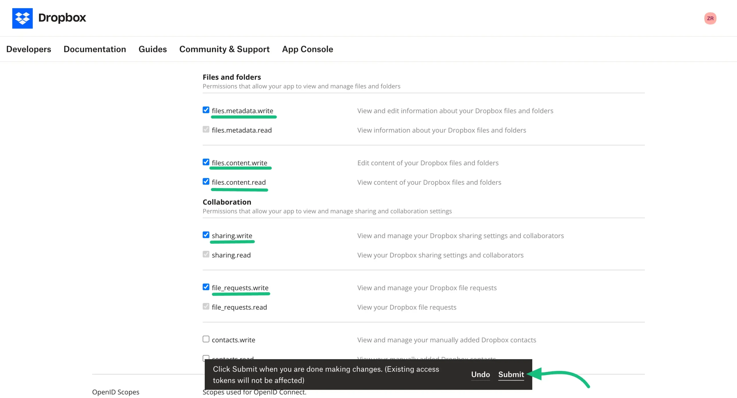The image size is (737, 398).
Task: Open the ZR account avatar menu
Action: [x=710, y=18]
